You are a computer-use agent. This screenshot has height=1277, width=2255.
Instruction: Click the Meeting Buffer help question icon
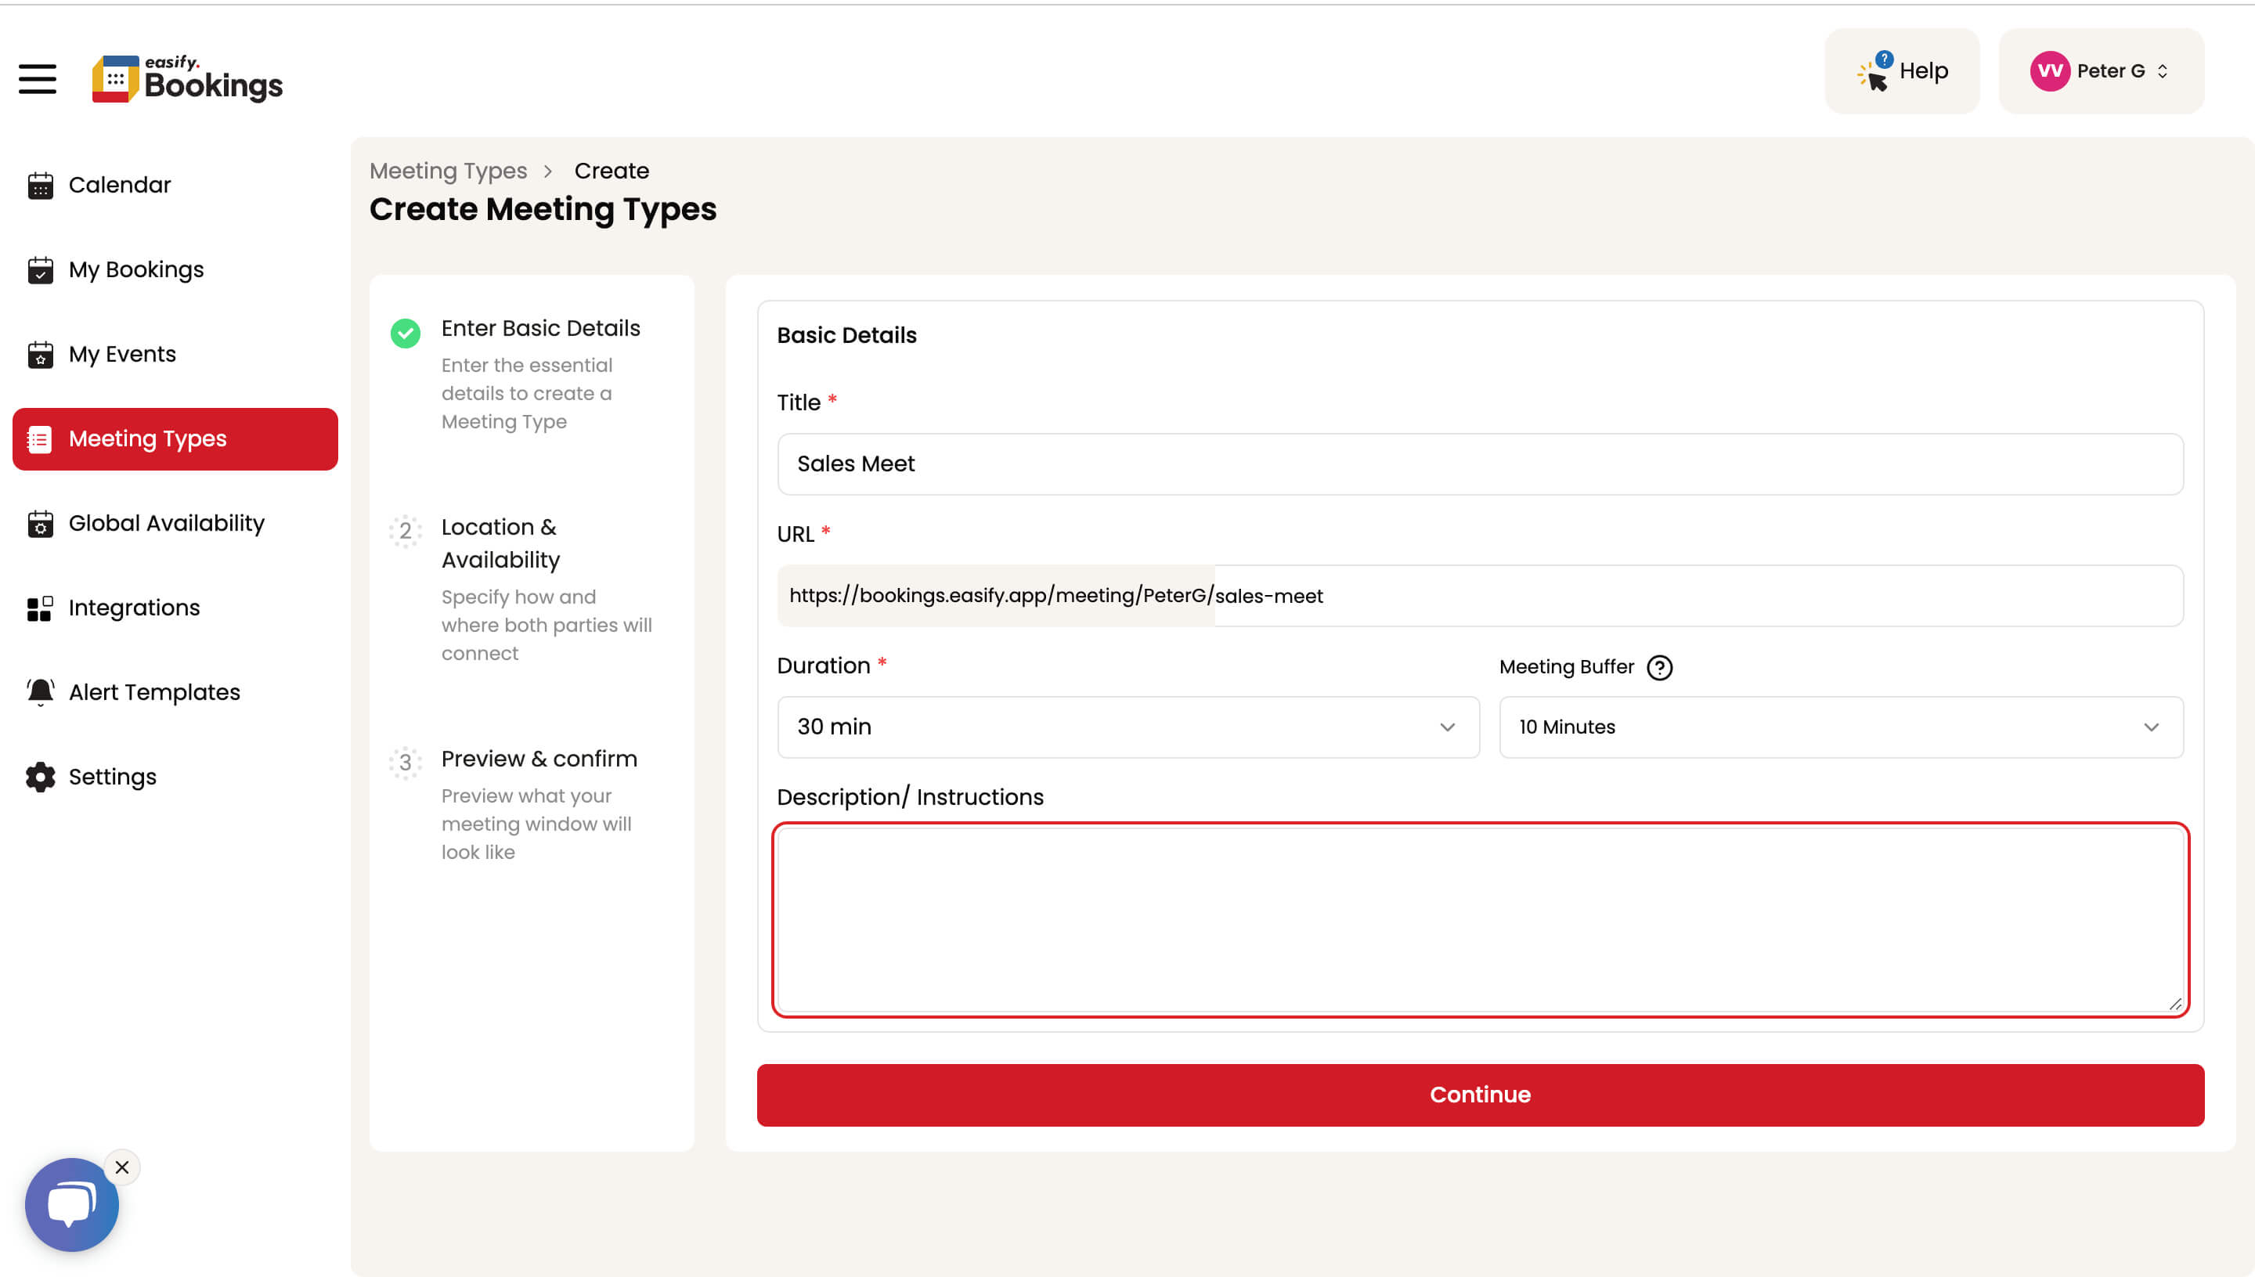1658,667
